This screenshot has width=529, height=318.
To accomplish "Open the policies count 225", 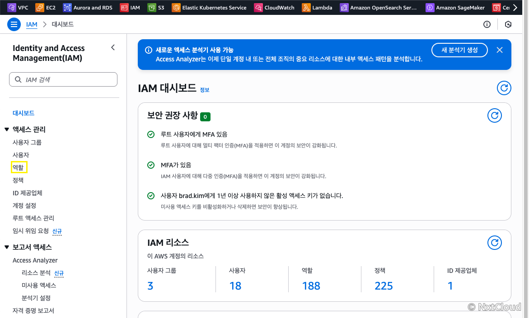I will pos(384,286).
